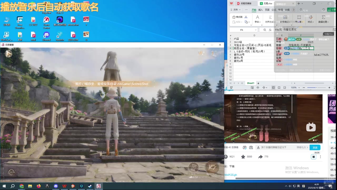Click the share arrow icon showing 770

click(260, 157)
